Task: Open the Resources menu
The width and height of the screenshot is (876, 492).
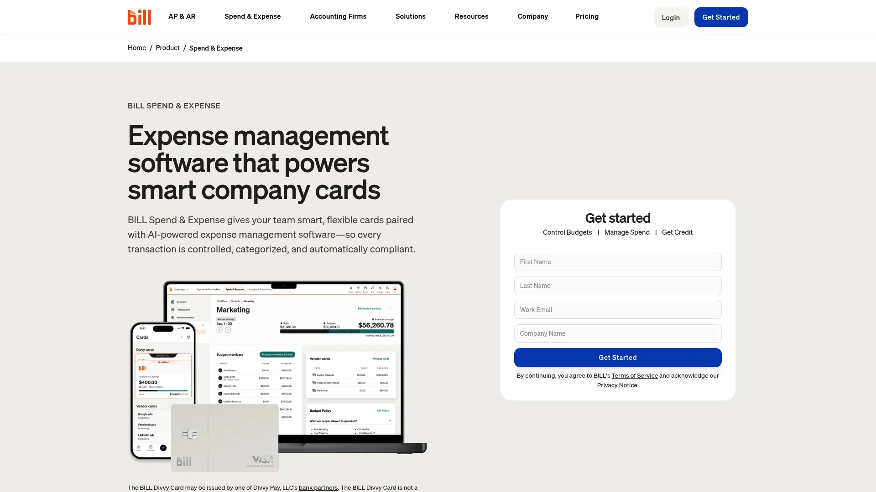Action: click(471, 16)
